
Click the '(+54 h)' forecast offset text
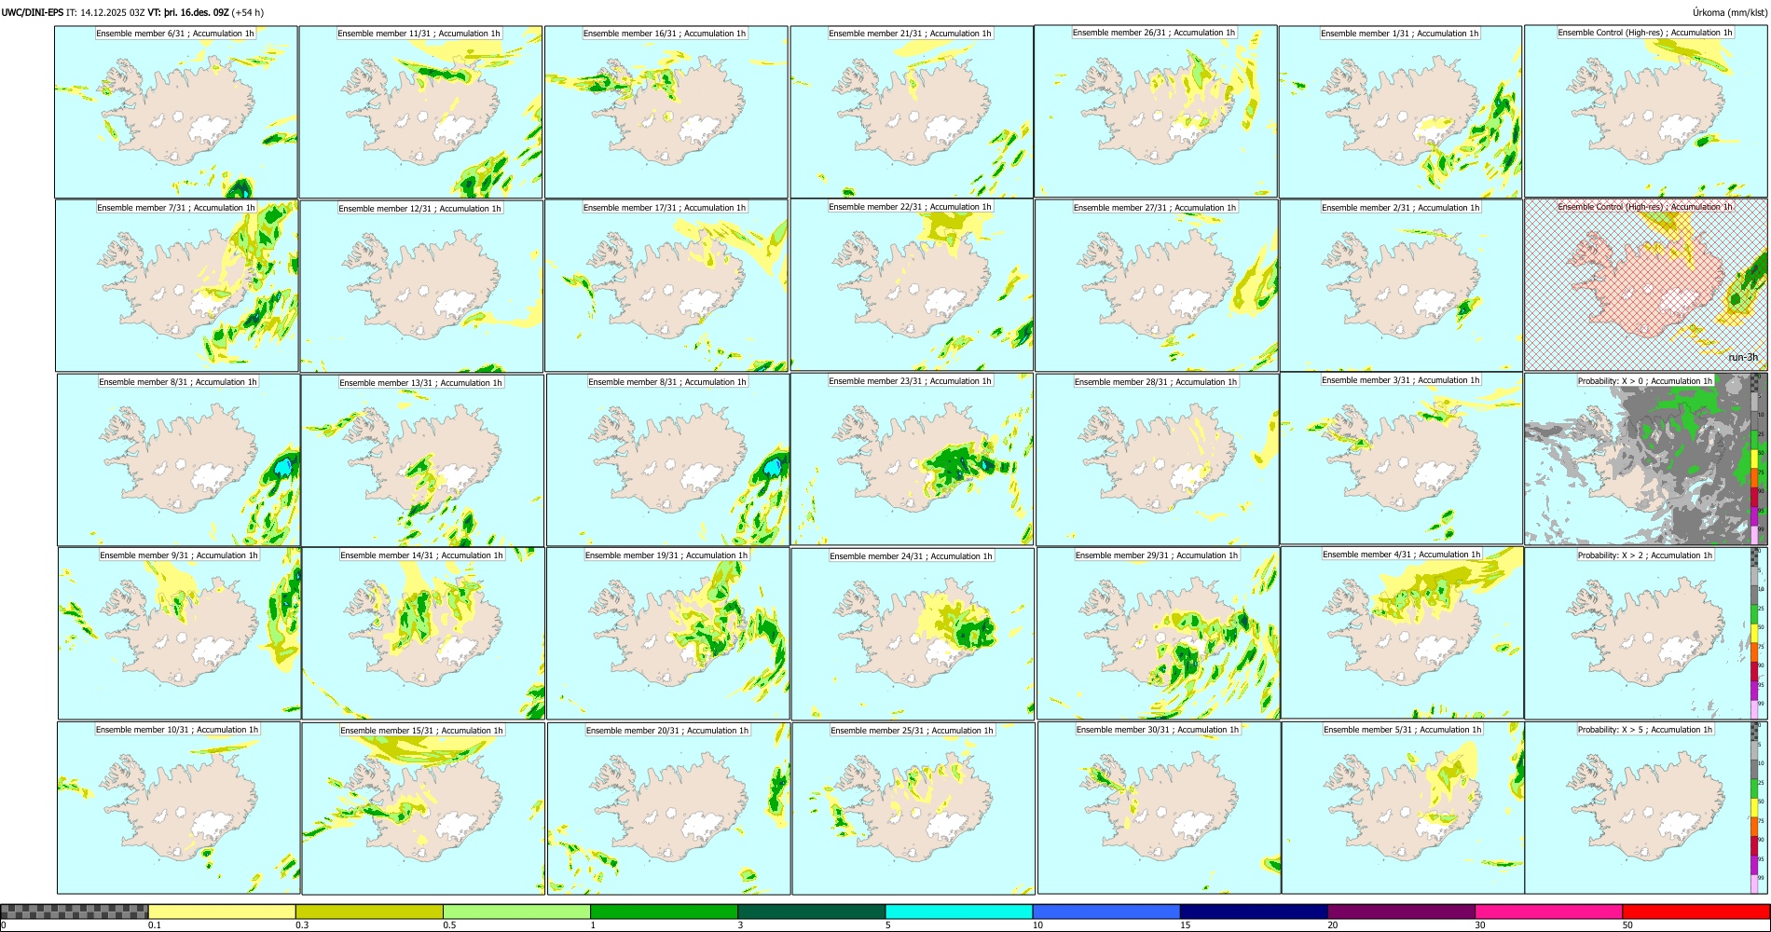pyautogui.click(x=248, y=12)
